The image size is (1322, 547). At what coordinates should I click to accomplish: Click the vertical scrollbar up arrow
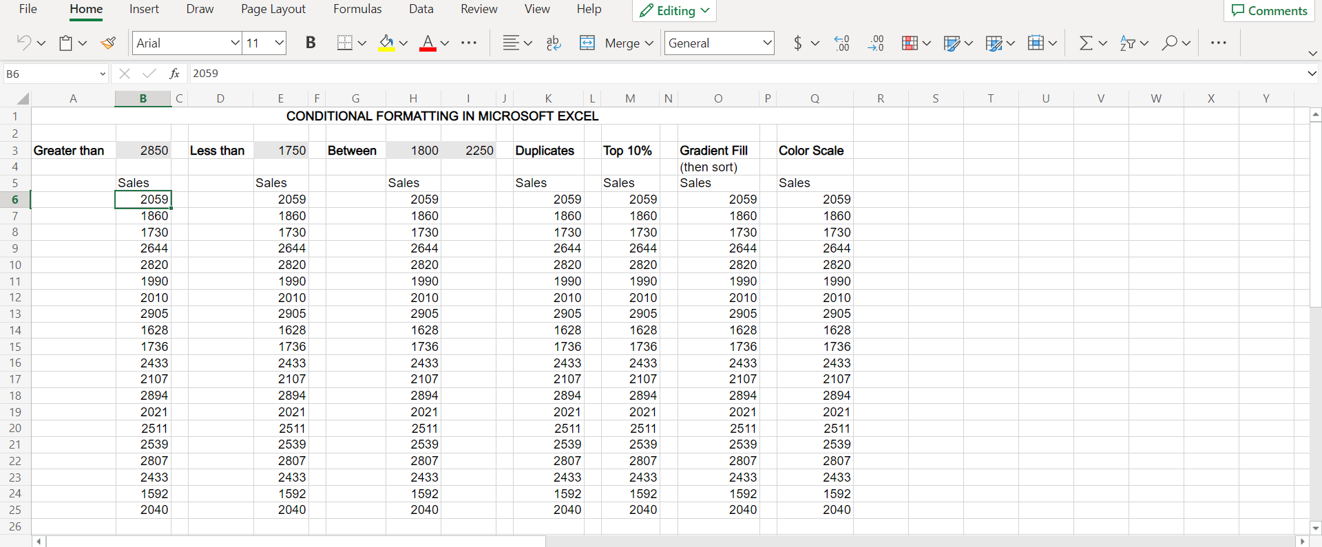click(x=1315, y=114)
